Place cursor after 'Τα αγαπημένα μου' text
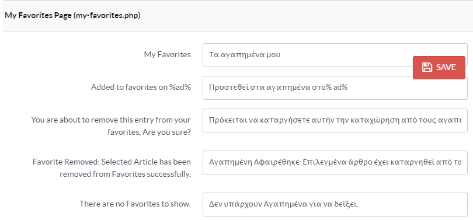The width and height of the screenshot is (473, 220). (281, 55)
